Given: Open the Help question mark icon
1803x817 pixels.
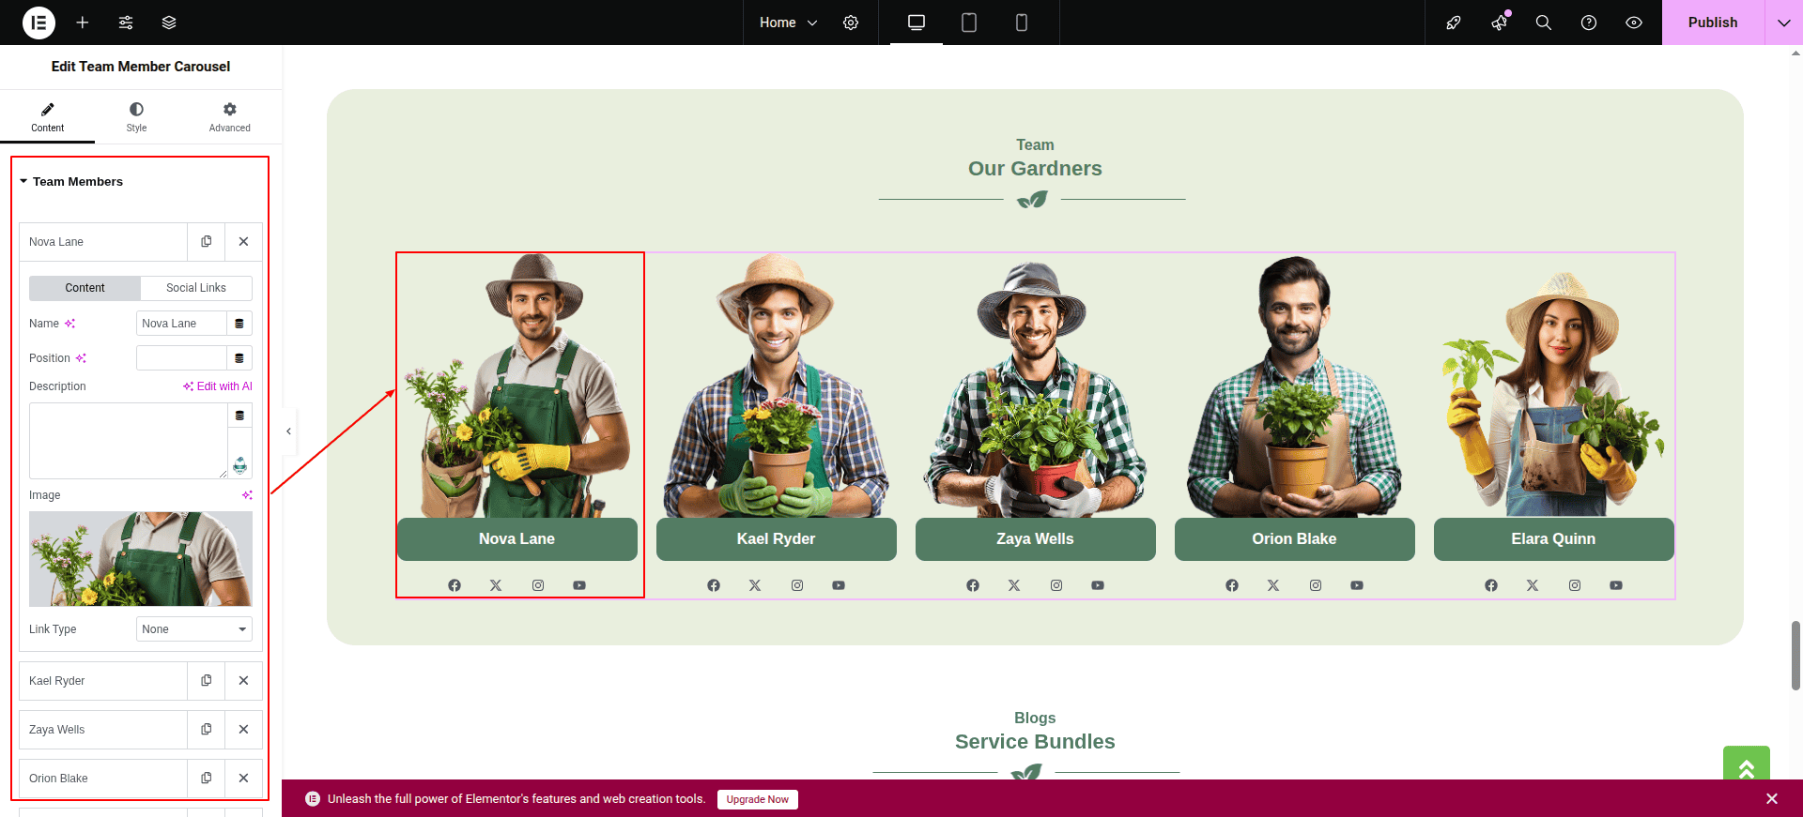Looking at the screenshot, I should 1589,23.
